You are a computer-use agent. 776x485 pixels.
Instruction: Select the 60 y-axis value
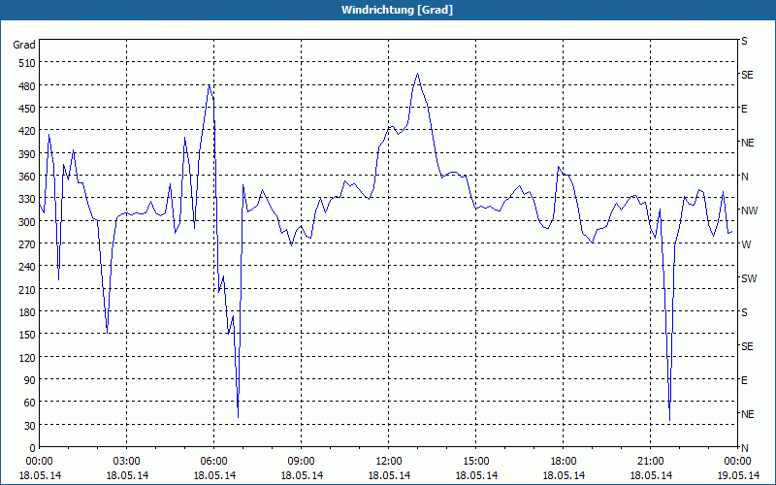(30, 403)
